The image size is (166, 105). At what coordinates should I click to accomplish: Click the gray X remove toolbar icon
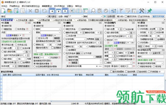[x=30, y=11]
